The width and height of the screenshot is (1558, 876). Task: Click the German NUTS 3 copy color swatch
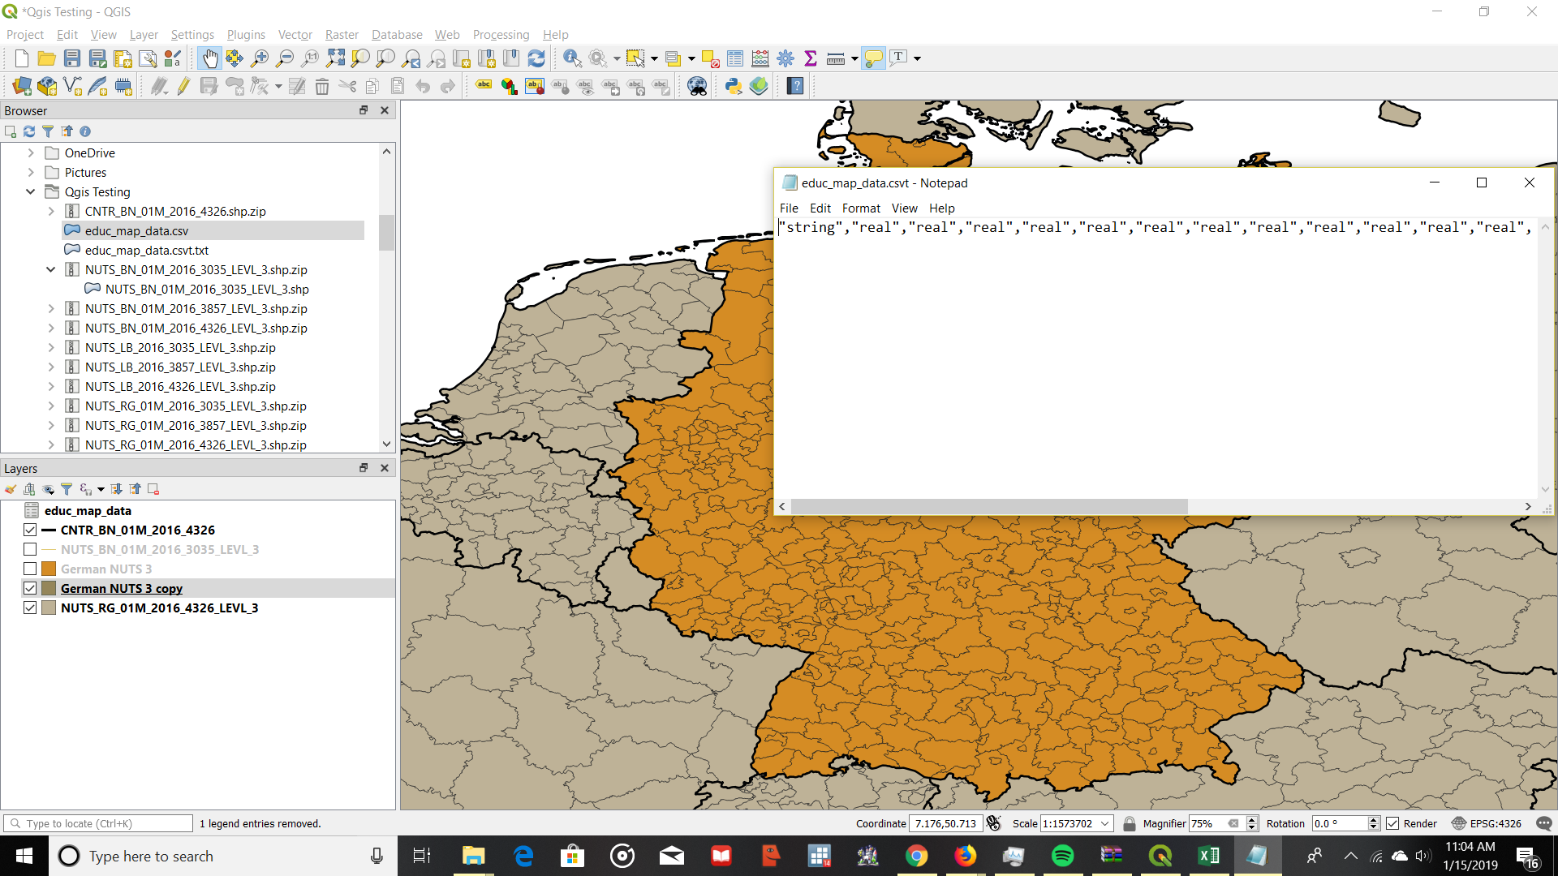pyautogui.click(x=49, y=588)
